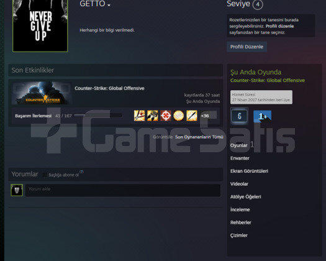Open the Rehberler section link

[x=240, y=222]
